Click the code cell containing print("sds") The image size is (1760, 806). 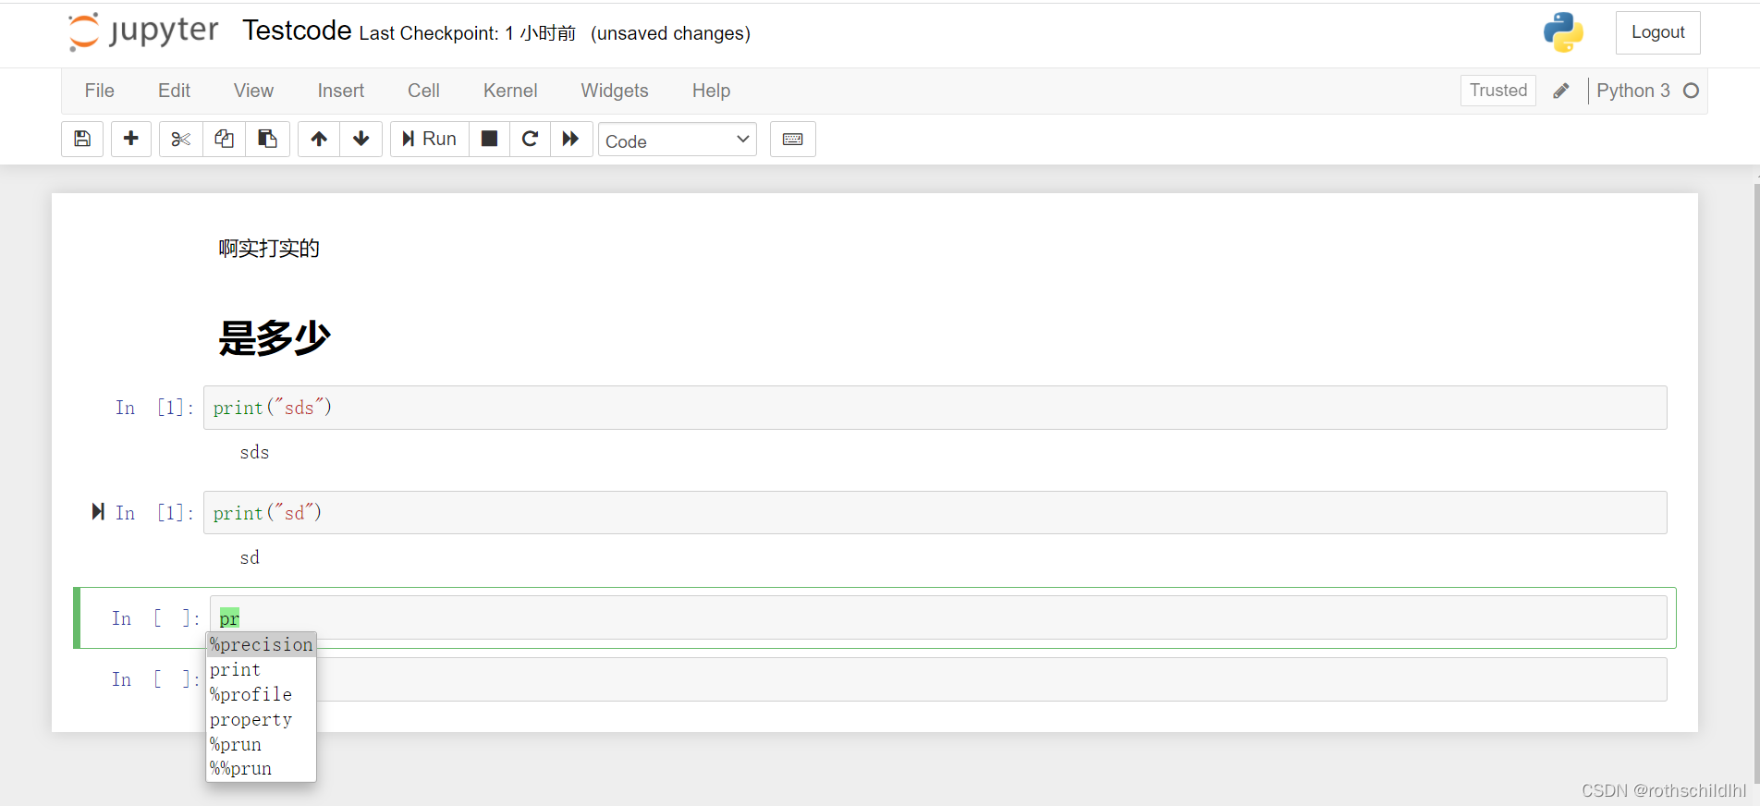tap(935, 408)
